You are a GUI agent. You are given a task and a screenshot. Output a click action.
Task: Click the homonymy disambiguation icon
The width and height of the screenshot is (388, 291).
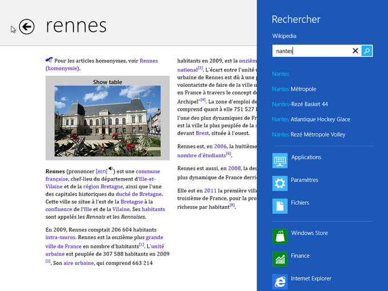coord(49,60)
